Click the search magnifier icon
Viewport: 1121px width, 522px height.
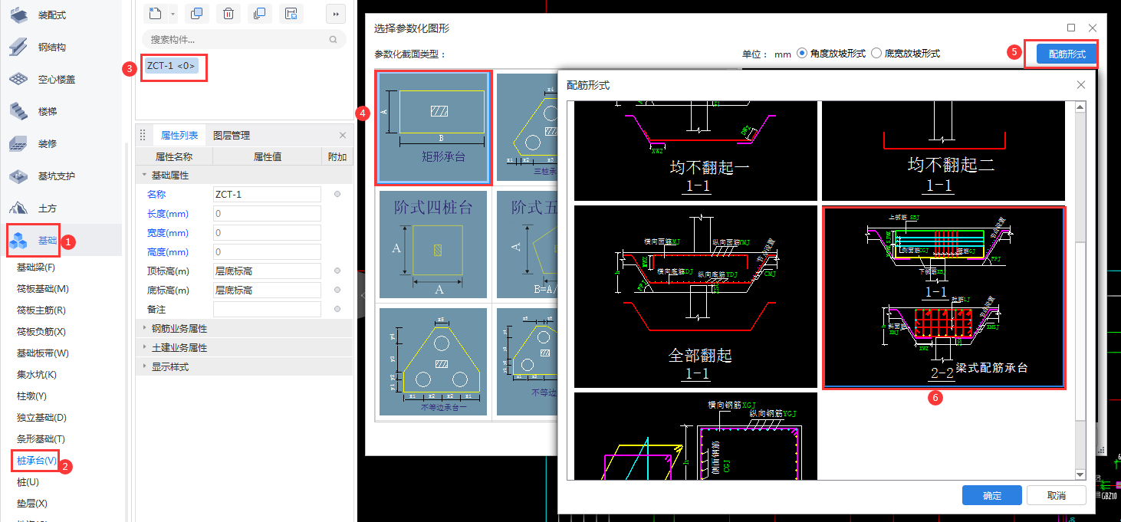[333, 39]
